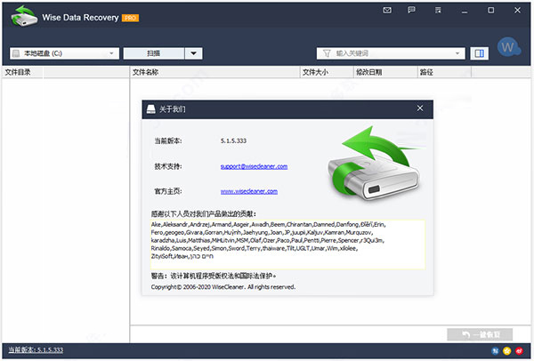Sort by 文件名称 column header
This screenshot has height=361, width=534.
214,72
